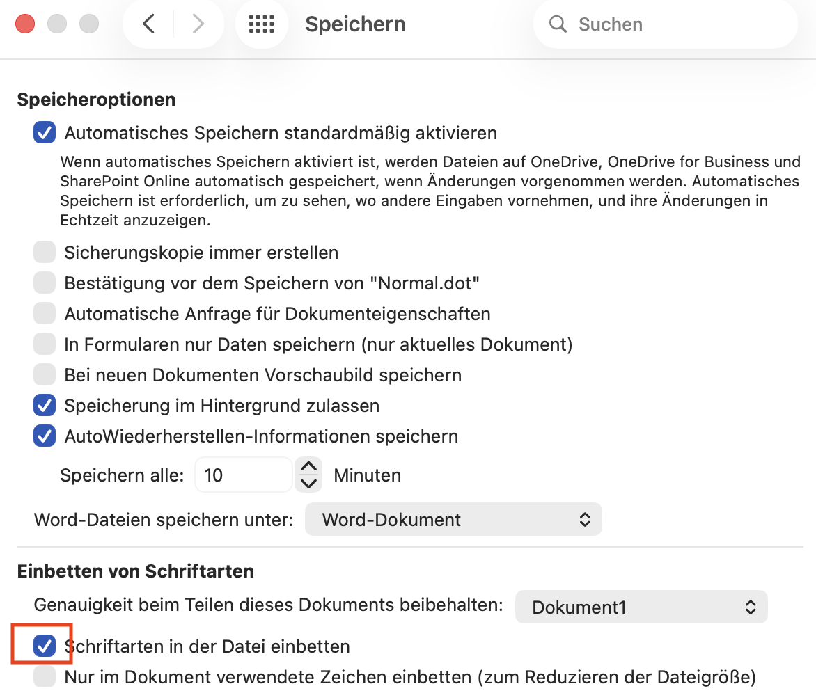Disable Automatisches Speichern standardmäßig aktivieren
The width and height of the screenshot is (816, 700).
[44, 132]
